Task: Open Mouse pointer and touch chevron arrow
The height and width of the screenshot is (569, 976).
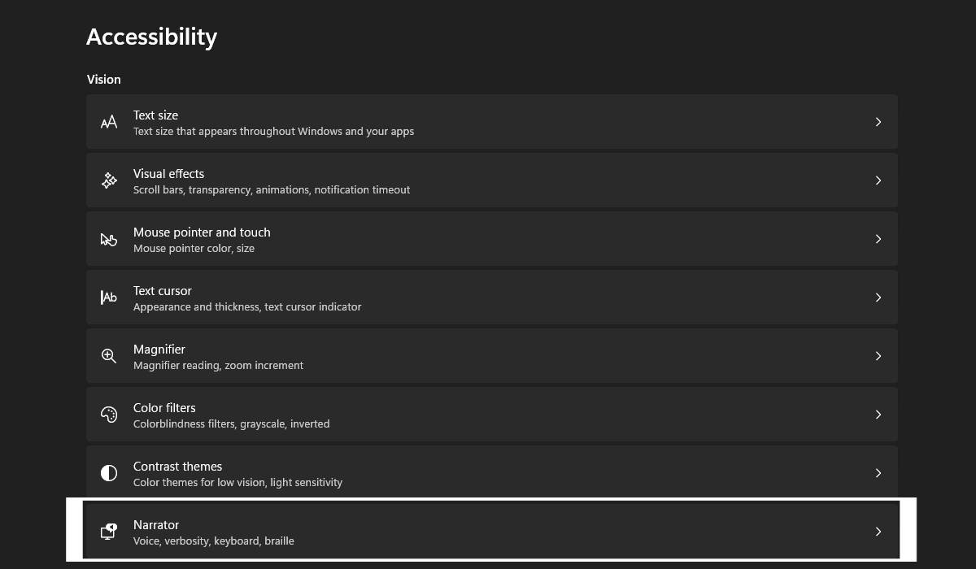Action: (878, 239)
